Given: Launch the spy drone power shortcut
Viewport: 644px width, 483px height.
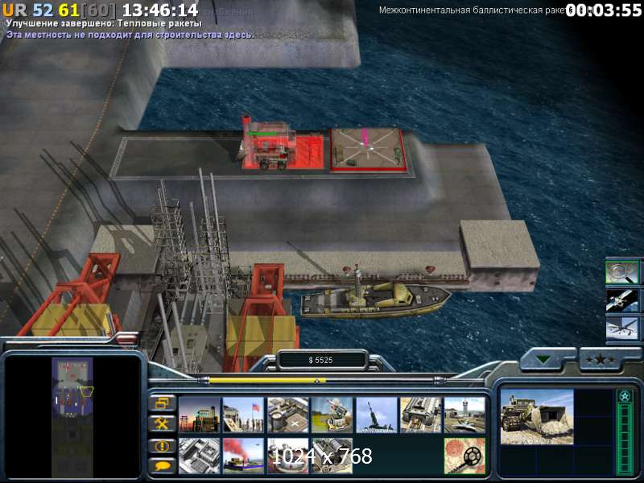Looking at the screenshot, I should point(621,328).
